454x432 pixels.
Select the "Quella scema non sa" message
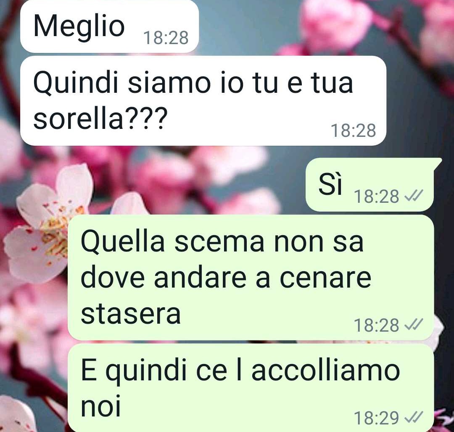251,278
